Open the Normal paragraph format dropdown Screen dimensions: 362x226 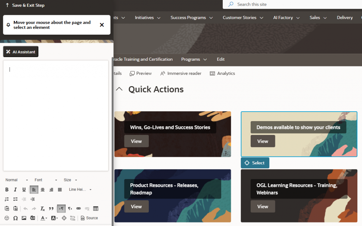pos(17,180)
